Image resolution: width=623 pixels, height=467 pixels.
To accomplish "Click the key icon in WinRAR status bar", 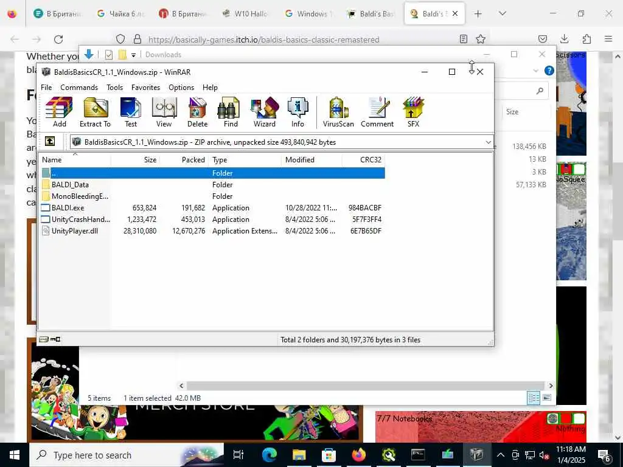I will coord(55,339).
